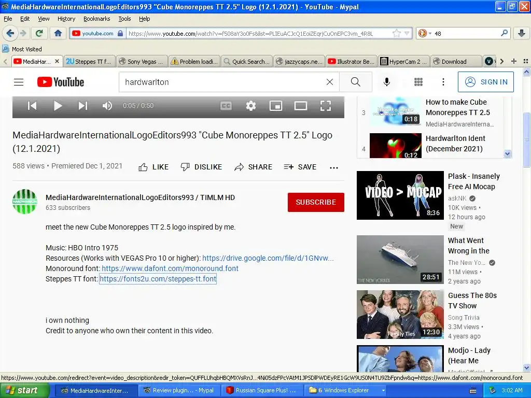The height and width of the screenshot is (398, 531).
Task: Like the video with thumbs up
Action: tap(153, 167)
